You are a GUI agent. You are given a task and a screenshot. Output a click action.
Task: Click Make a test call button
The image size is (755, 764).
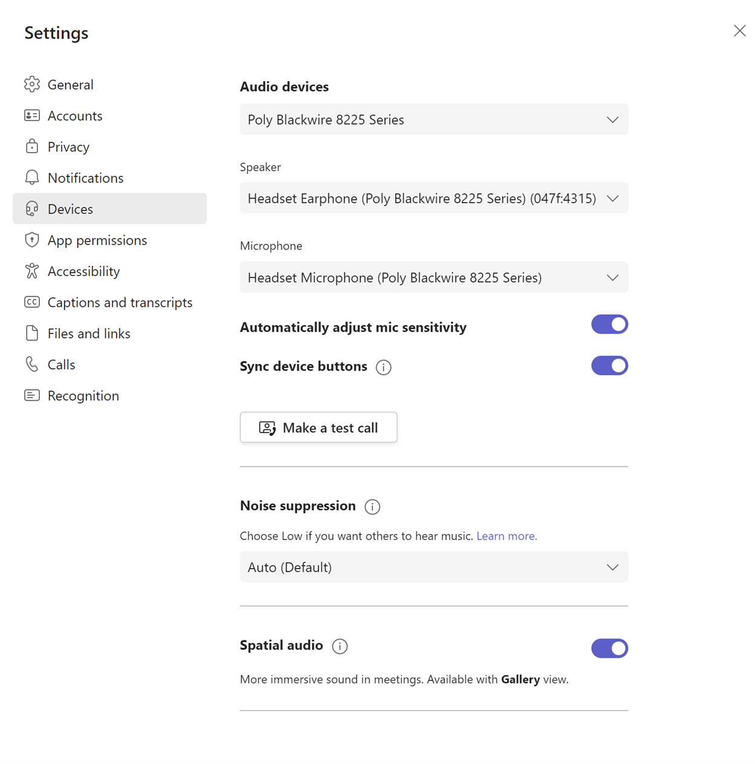[x=319, y=427]
